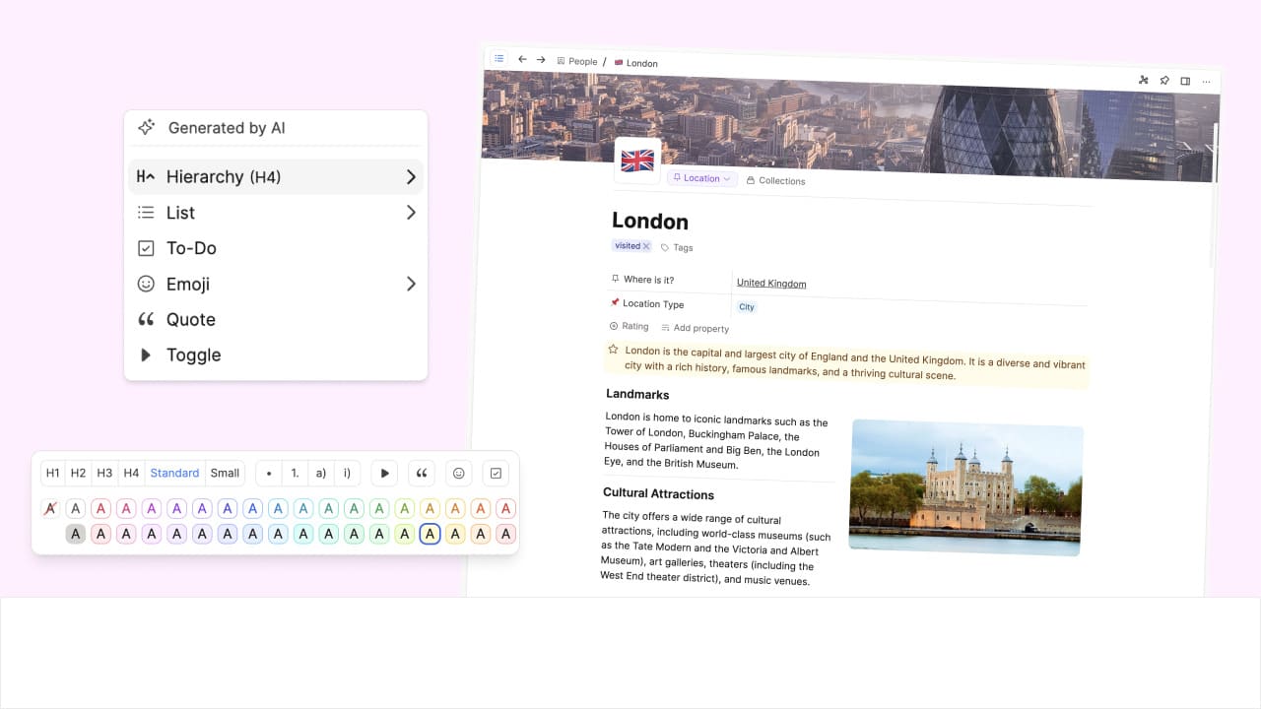Open the United Kingdom link
Viewport: 1261px width, 709px height.
771,284
